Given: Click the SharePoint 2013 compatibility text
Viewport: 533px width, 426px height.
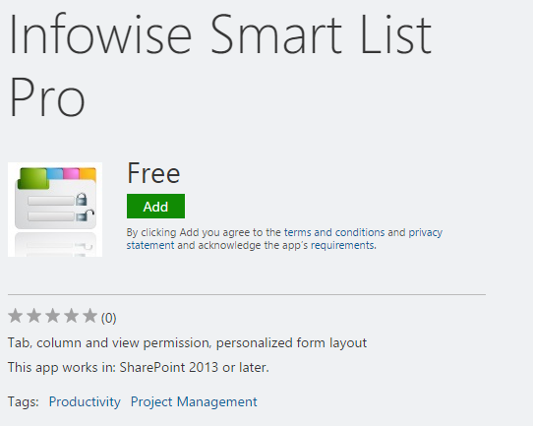Looking at the screenshot, I should click(x=139, y=367).
